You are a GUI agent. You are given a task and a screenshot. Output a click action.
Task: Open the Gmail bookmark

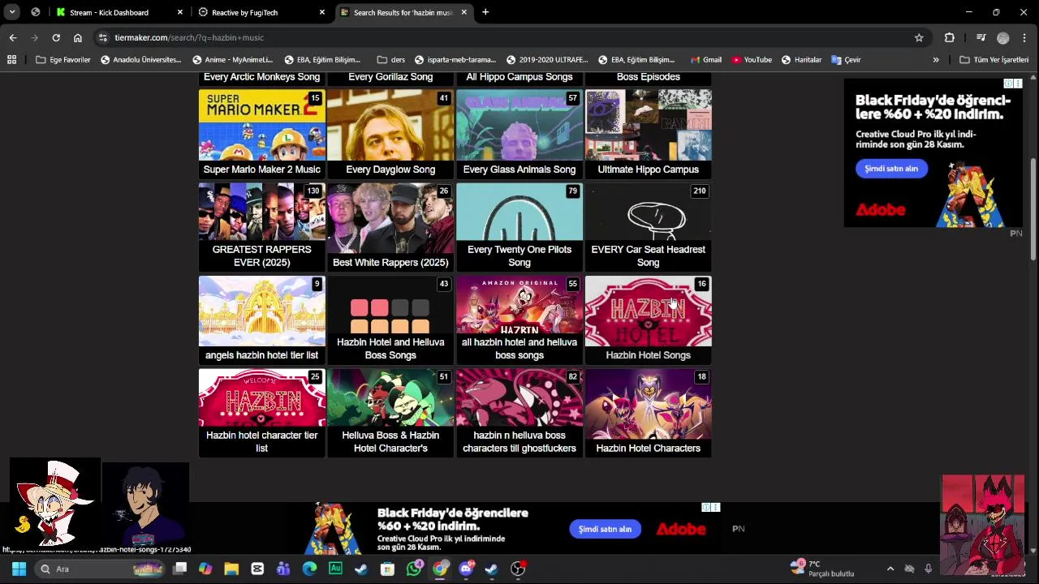(706, 59)
